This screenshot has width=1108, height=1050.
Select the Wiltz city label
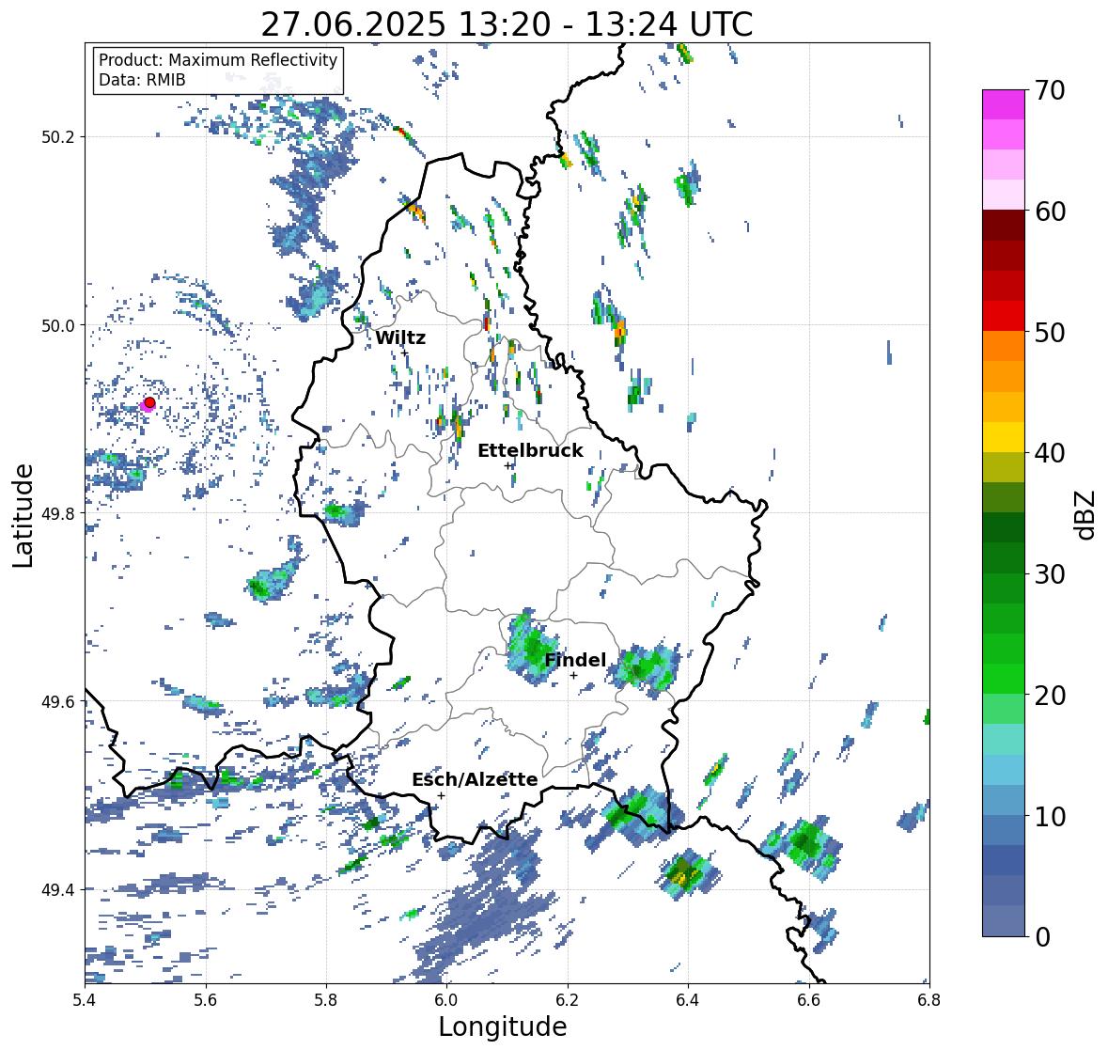(400, 337)
